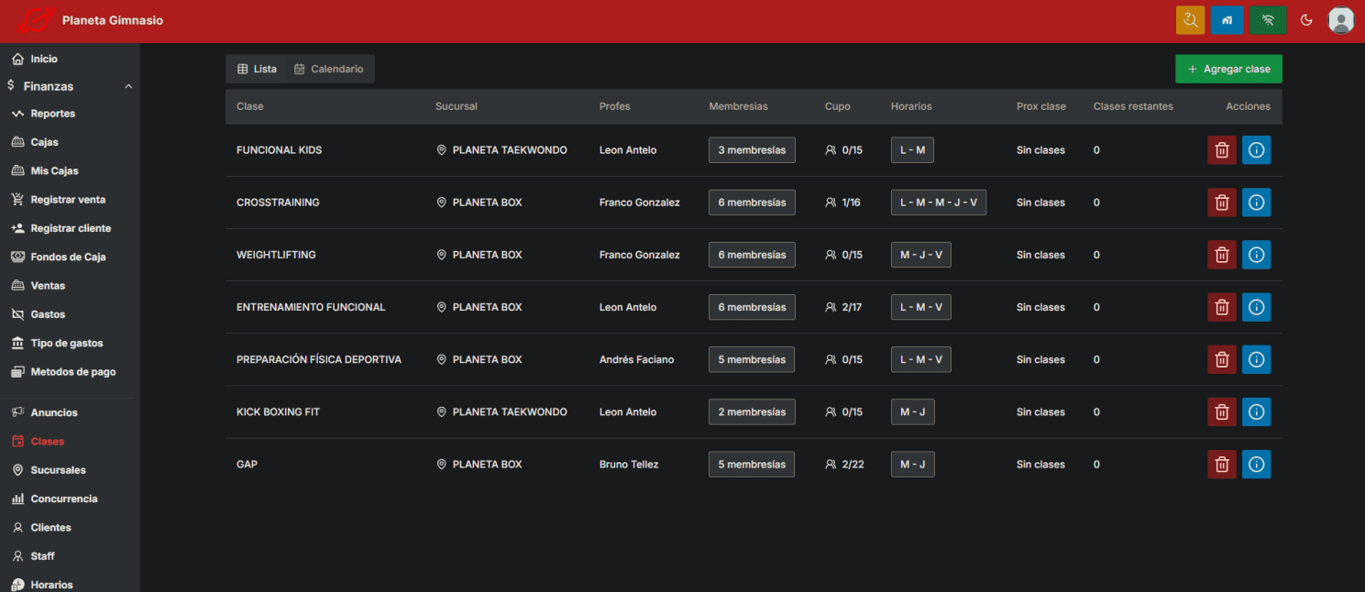This screenshot has width=1365, height=592.
Task: Delete the FUNCIONAL KIDS class
Action: pos(1221,150)
